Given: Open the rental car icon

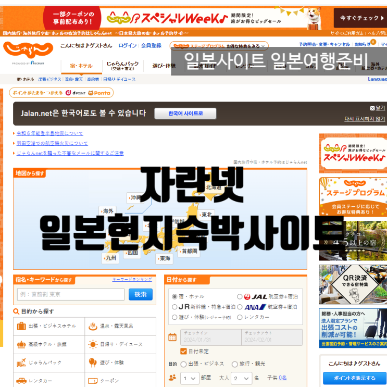Looking at the screenshot, I should [21, 381].
